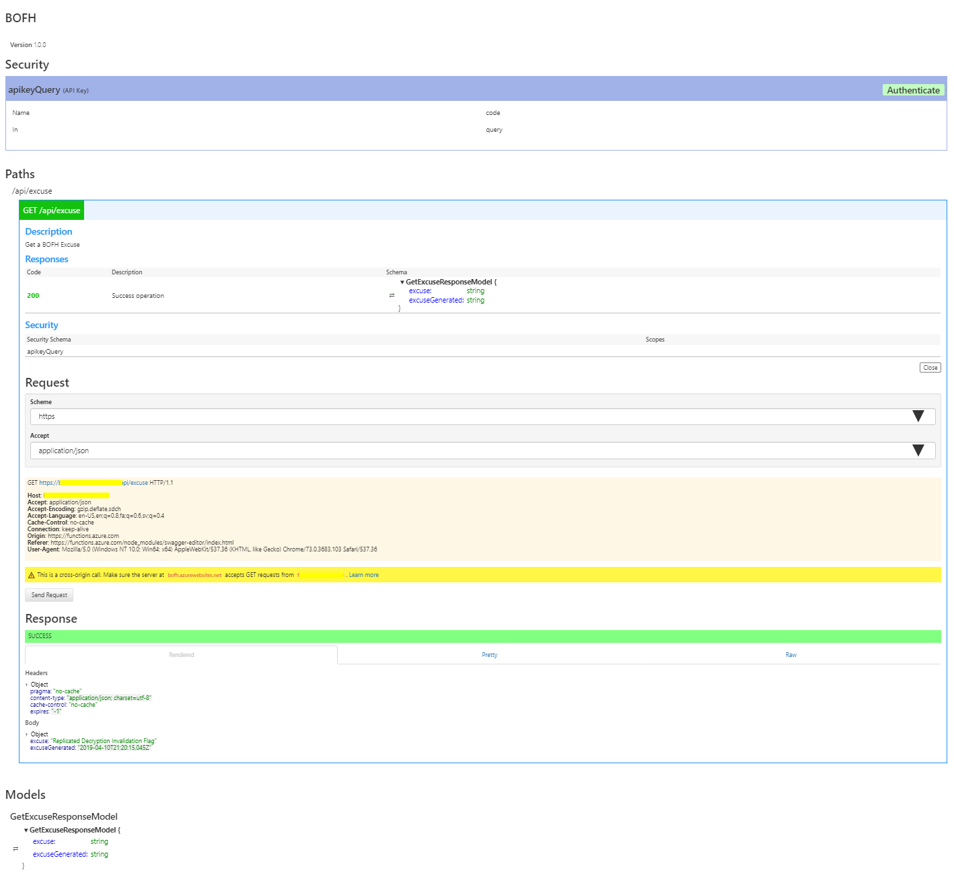Select the Rendered response tab
Screen dimensions: 954x891
(x=181, y=655)
